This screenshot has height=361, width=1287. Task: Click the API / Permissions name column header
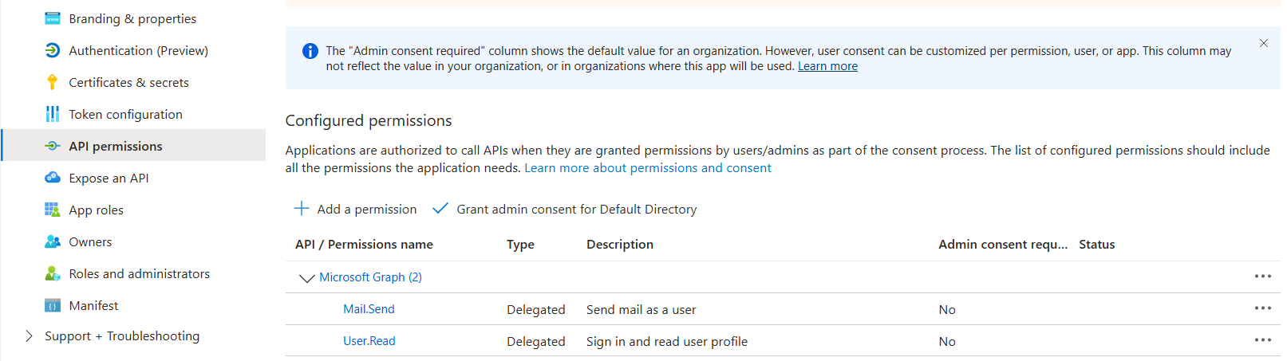tap(364, 245)
